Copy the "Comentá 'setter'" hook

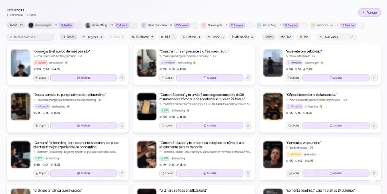click(167, 125)
